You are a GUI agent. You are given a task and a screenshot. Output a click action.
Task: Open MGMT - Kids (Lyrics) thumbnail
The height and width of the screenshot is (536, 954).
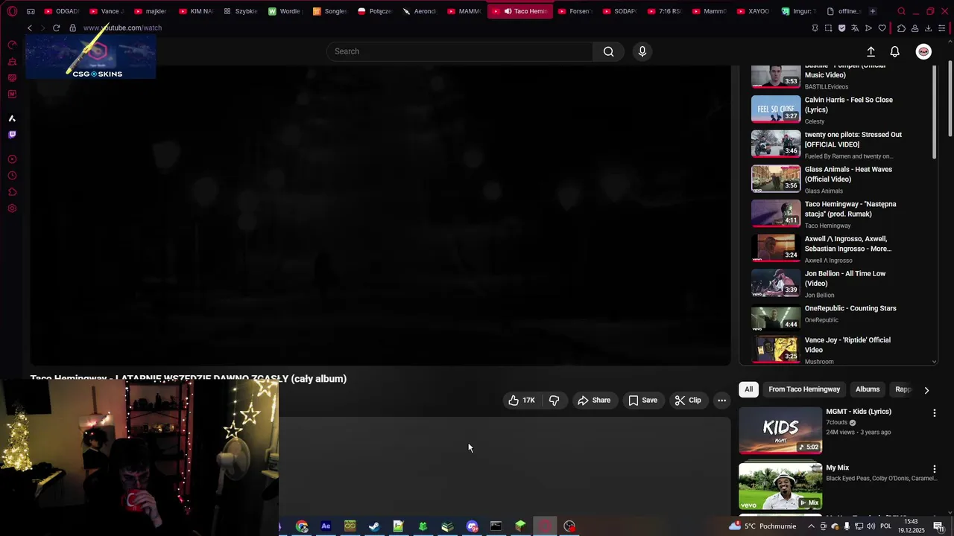point(780,430)
